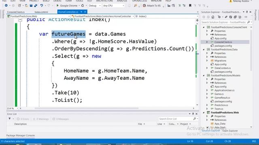
Task: Open the Team Explorer tab
Action: (230, 130)
